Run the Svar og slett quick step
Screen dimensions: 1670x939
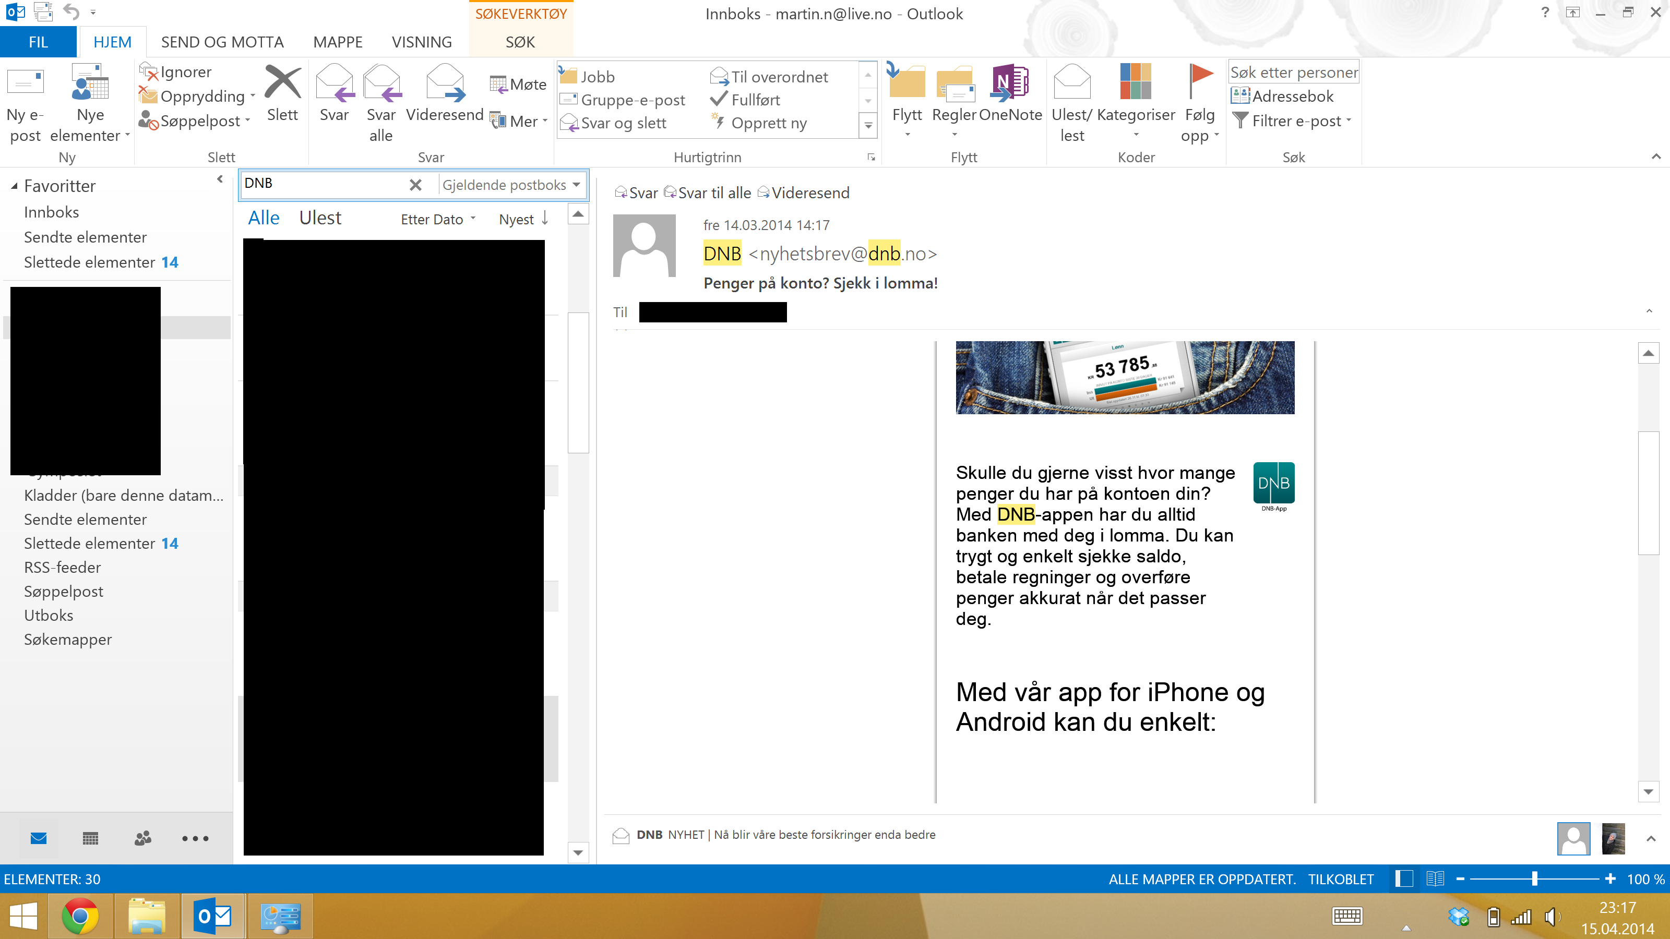[613, 123]
